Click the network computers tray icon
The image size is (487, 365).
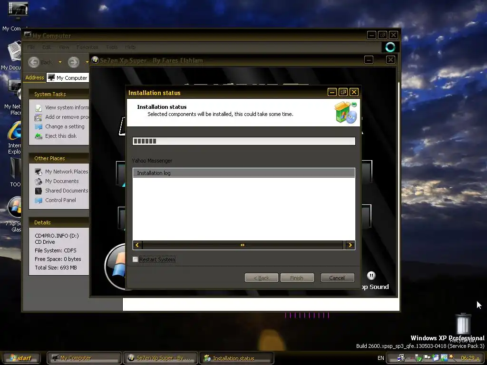(x=401, y=358)
